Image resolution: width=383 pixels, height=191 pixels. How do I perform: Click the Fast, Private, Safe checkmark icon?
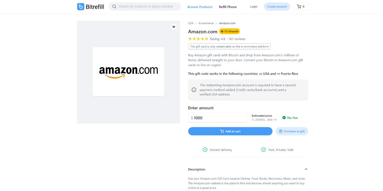coord(264,149)
